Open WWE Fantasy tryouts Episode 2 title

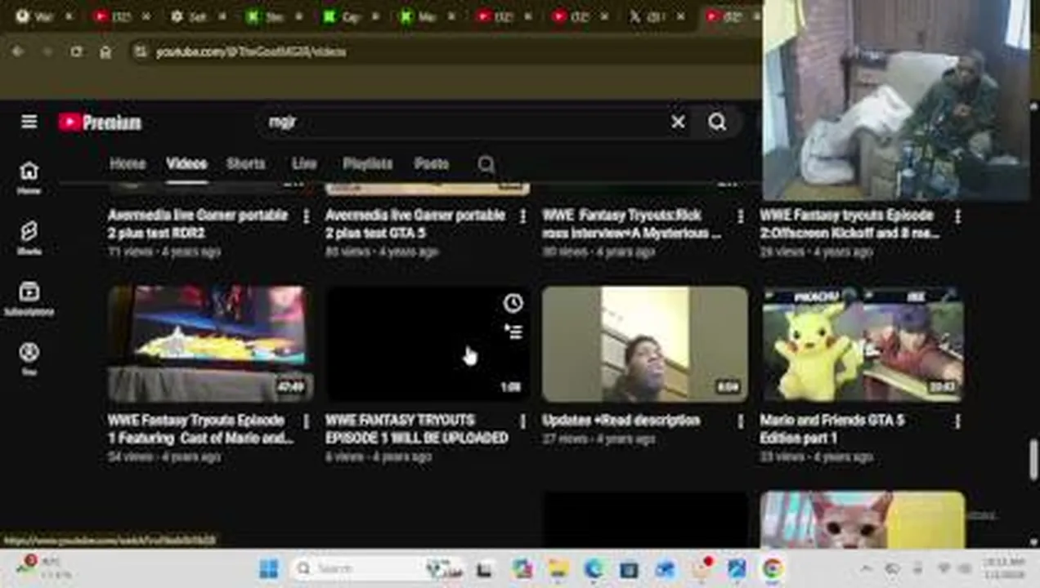point(849,224)
